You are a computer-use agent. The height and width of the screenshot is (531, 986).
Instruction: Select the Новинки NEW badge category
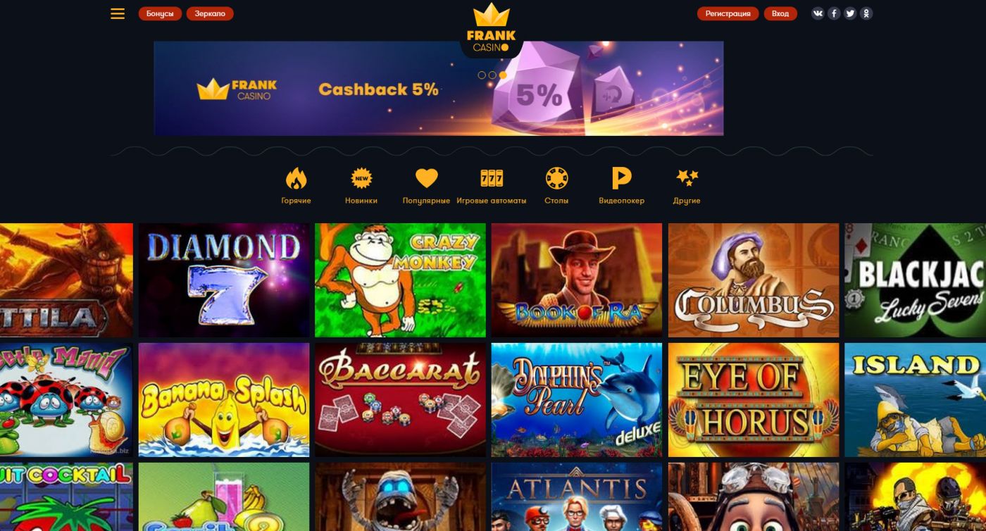tap(361, 186)
